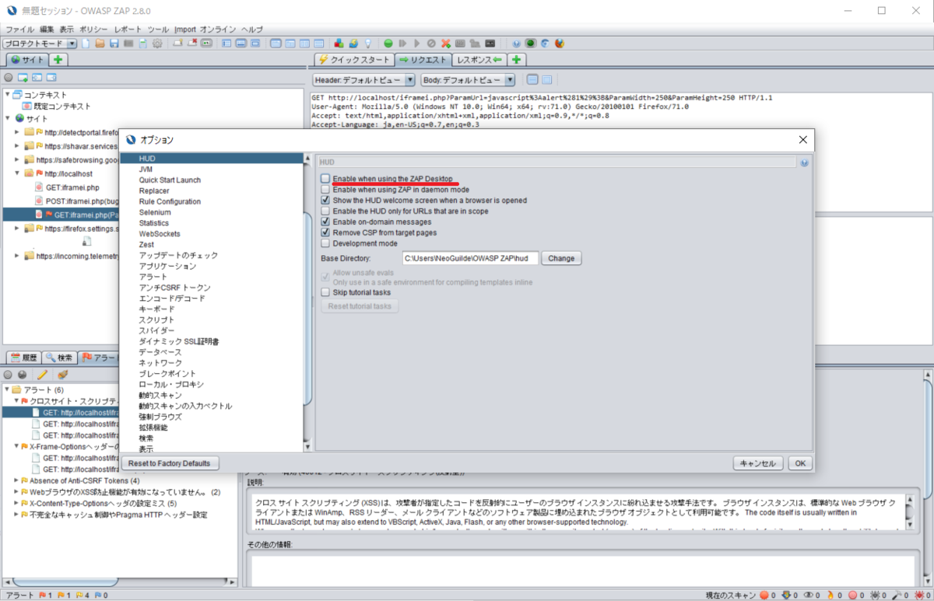Expand Absence of Anti-CSRF Tokens alert

click(16, 480)
